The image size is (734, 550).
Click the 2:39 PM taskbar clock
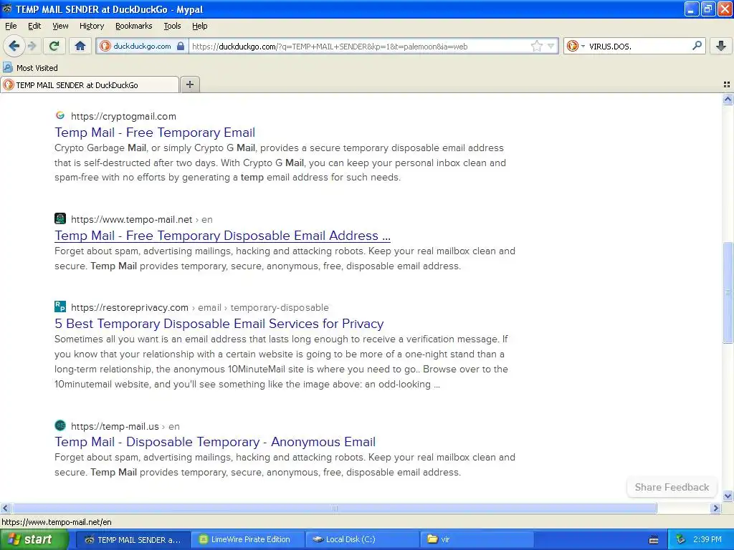707,539
